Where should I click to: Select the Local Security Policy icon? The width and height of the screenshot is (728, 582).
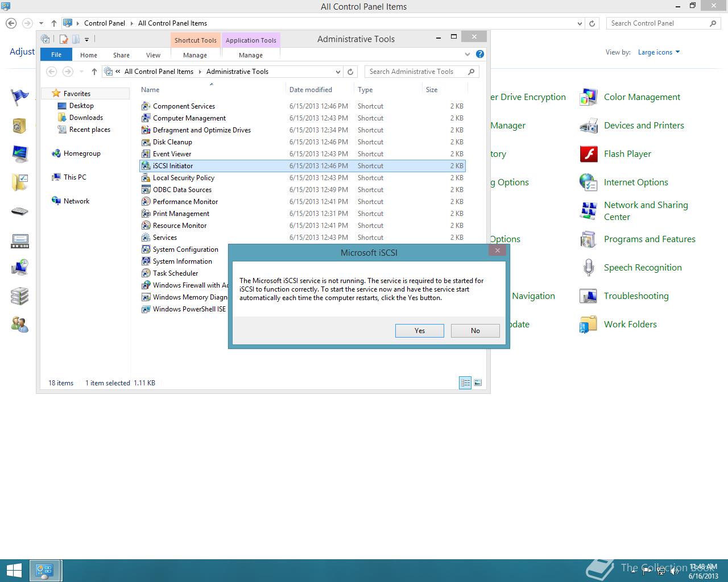(x=146, y=178)
